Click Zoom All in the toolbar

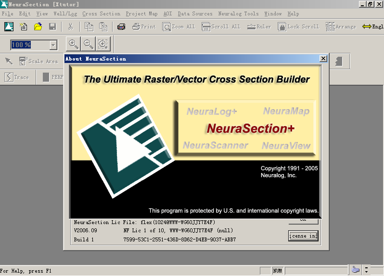pos(179,26)
